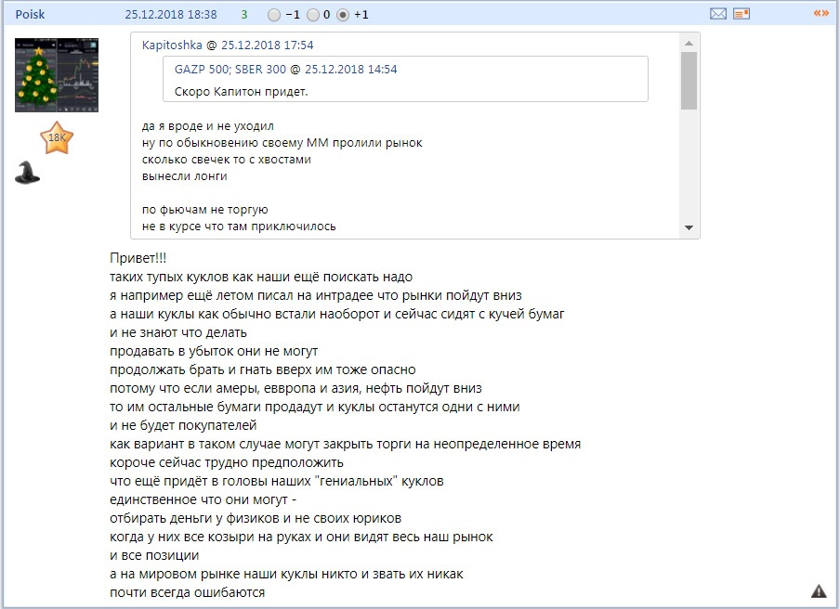Click the line 'продавать в убыток они не могут'

tap(214, 351)
